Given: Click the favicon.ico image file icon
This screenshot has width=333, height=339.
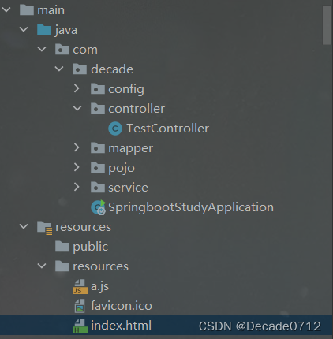Looking at the screenshot, I should 80,306.
